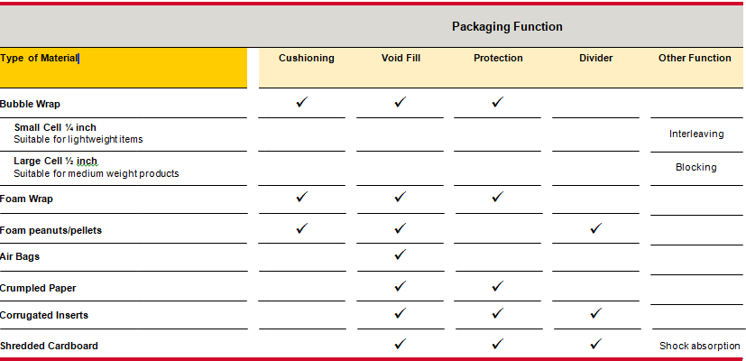Click the Divider column header
This screenshot has width=746, height=361.
coord(595,58)
